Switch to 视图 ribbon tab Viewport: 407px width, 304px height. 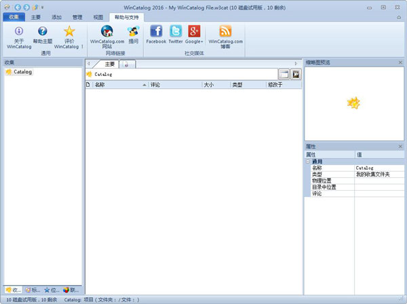tap(98, 17)
